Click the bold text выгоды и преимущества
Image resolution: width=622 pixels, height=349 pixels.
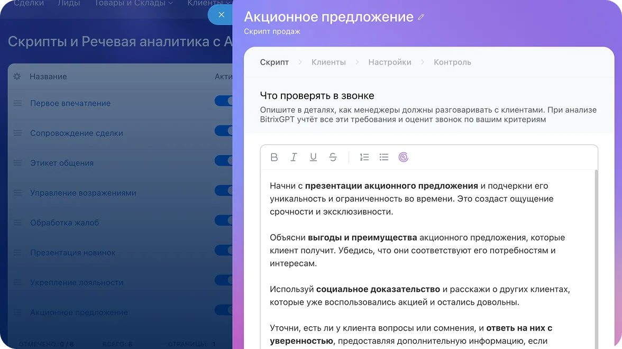click(362, 237)
